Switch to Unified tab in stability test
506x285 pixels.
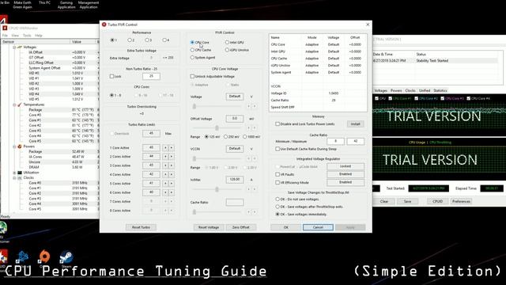point(425,90)
